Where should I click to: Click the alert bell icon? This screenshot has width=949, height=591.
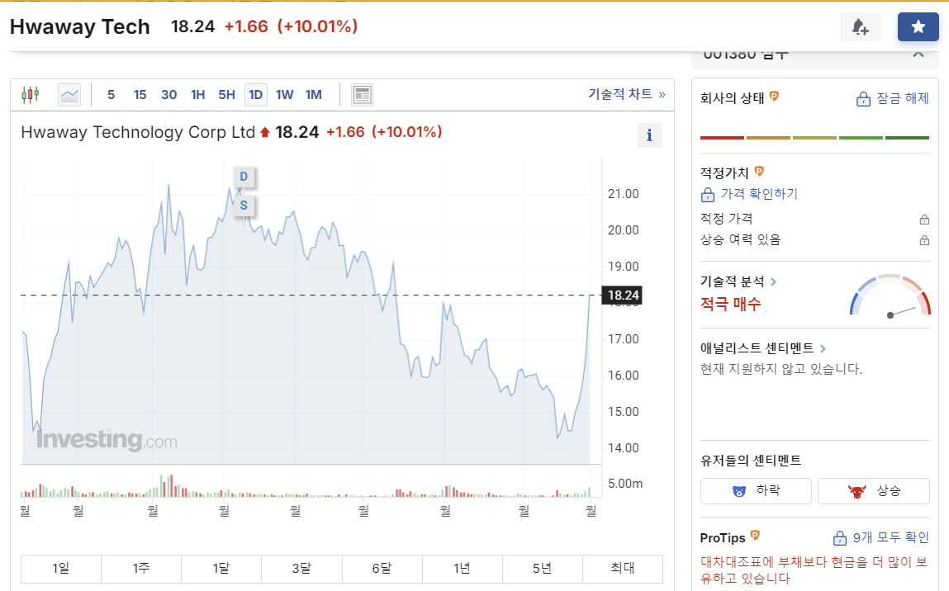pos(860,26)
